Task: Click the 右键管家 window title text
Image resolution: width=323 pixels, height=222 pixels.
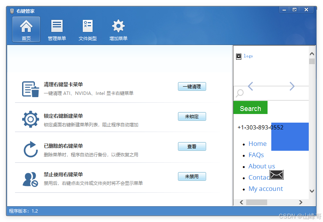Action: [25, 11]
